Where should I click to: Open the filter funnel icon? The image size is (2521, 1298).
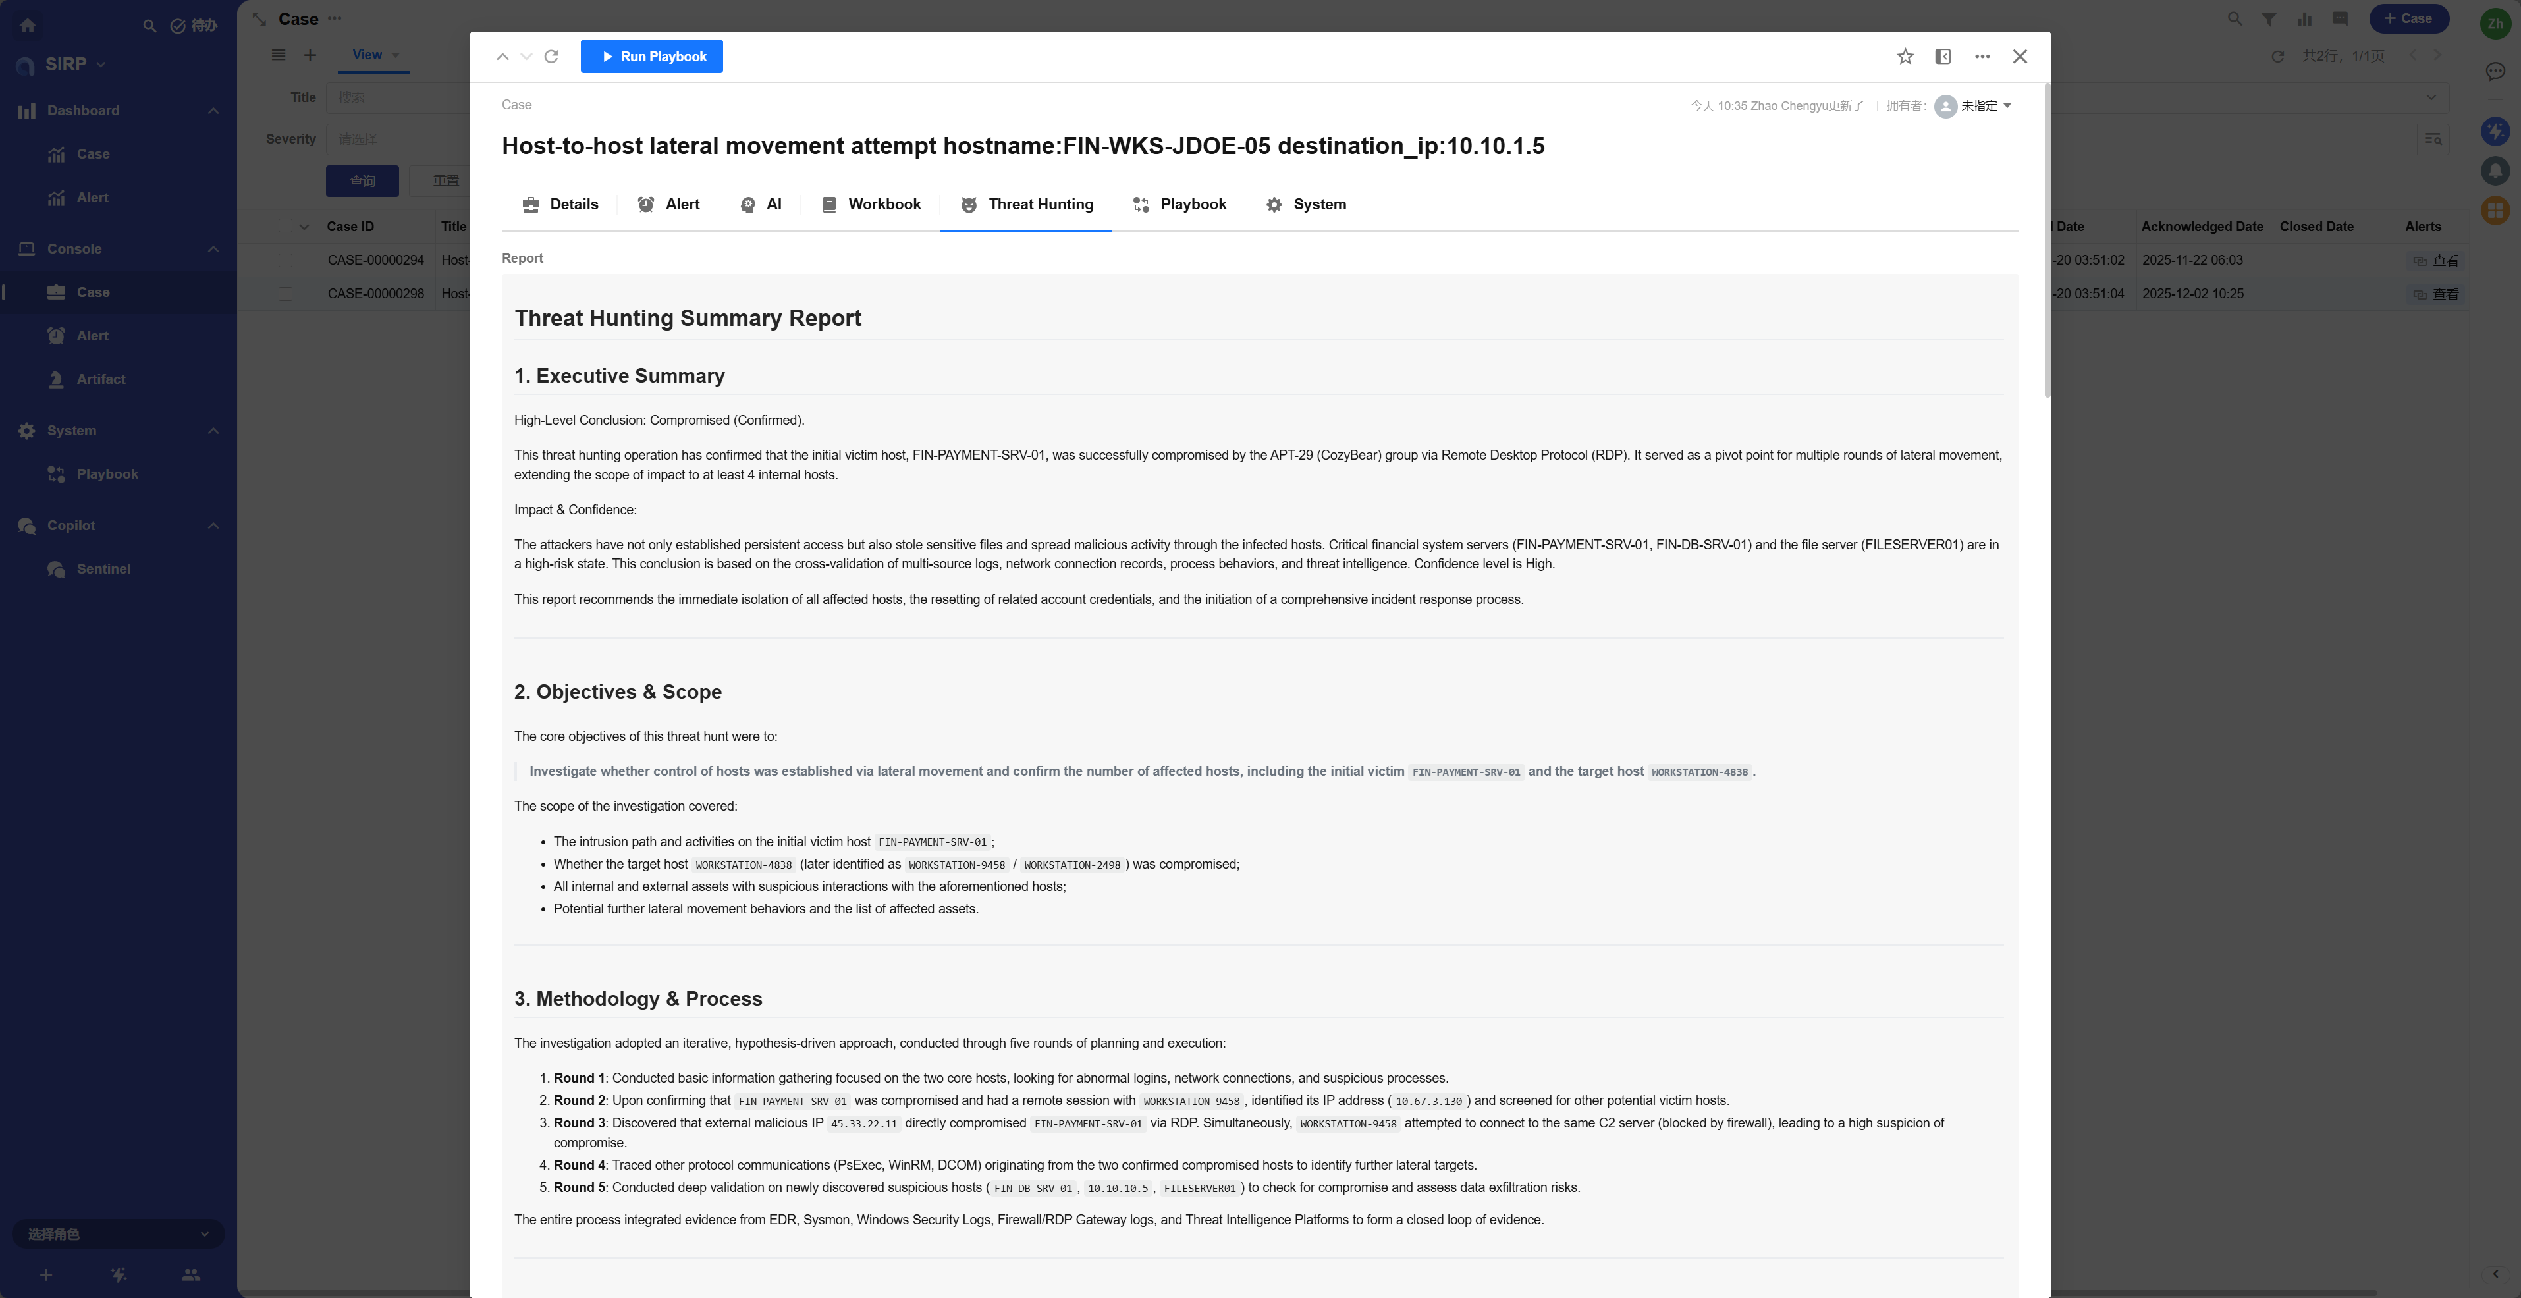tap(2269, 18)
